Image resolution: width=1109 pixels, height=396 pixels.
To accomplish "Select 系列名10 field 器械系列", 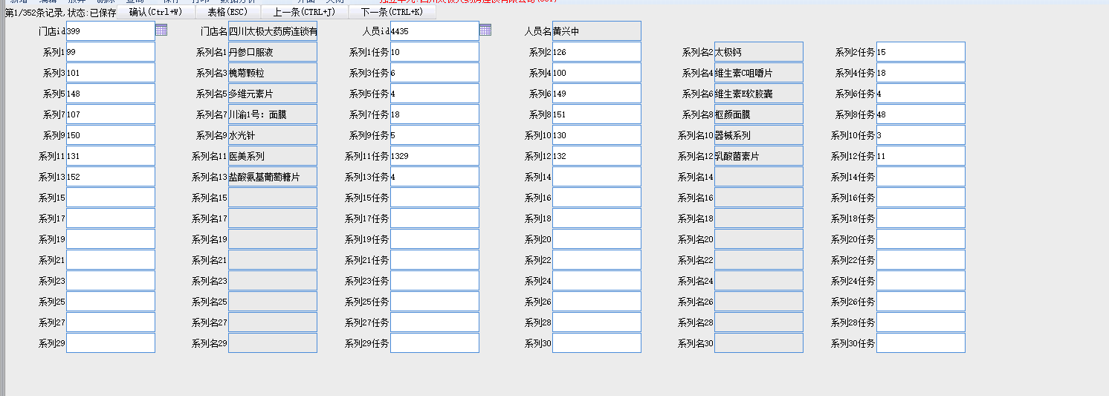I will tap(759, 135).
